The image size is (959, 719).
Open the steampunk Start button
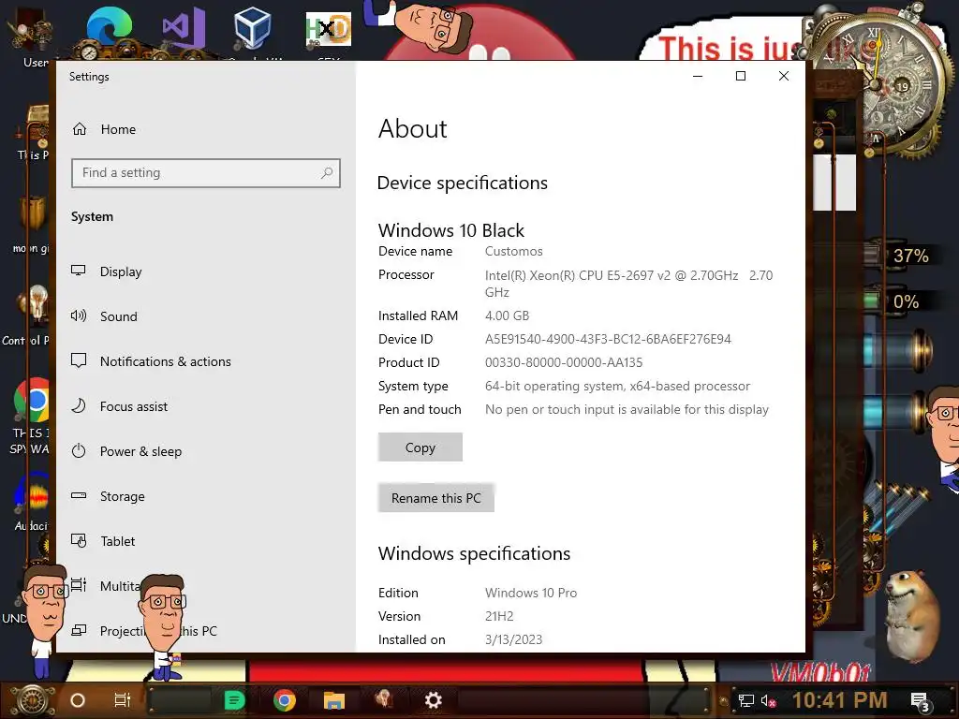pyautogui.click(x=31, y=700)
